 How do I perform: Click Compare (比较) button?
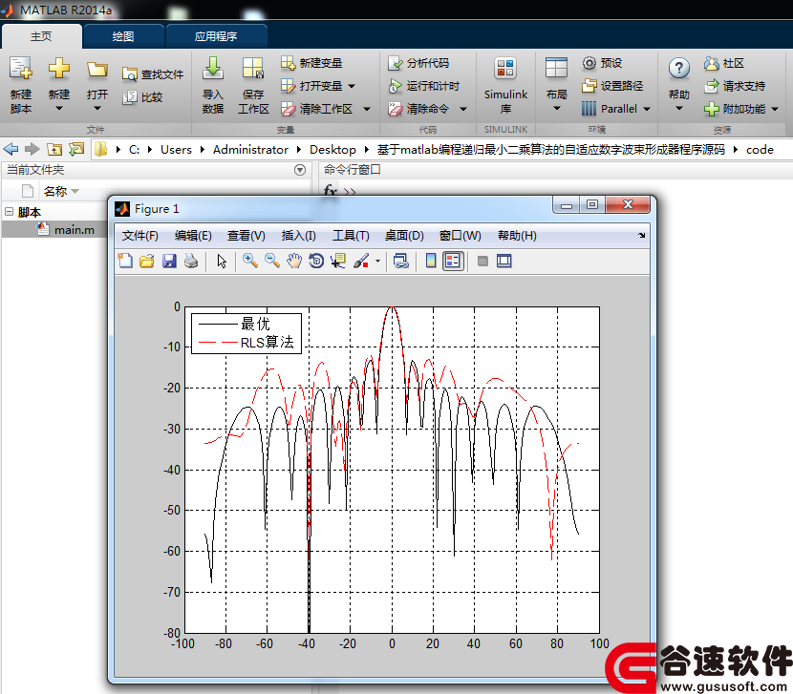pos(142,97)
